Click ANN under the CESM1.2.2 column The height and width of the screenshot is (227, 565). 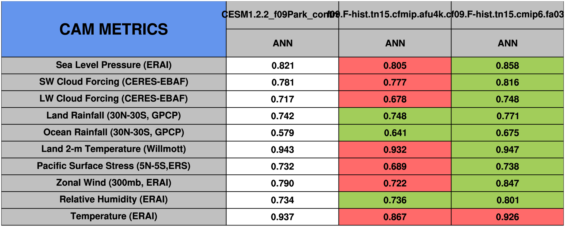(x=282, y=43)
